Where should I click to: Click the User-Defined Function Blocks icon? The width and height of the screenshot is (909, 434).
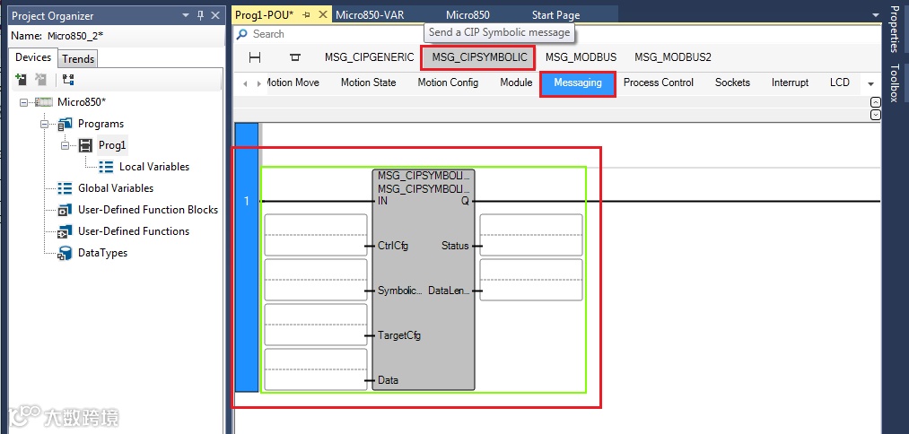(65, 210)
